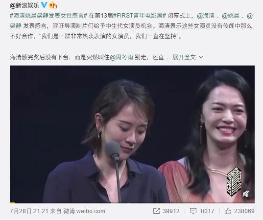The height and width of the screenshot is (220, 263).
Task: Open hashtag #海清姚晨梁静发表女性感言#
Action: pos(48,16)
